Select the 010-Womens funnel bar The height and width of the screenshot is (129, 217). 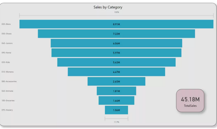116,72
